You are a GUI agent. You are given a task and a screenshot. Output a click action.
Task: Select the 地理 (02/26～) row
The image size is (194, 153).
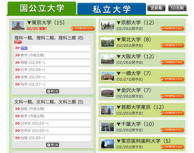pyautogui.click(x=52, y=138)
